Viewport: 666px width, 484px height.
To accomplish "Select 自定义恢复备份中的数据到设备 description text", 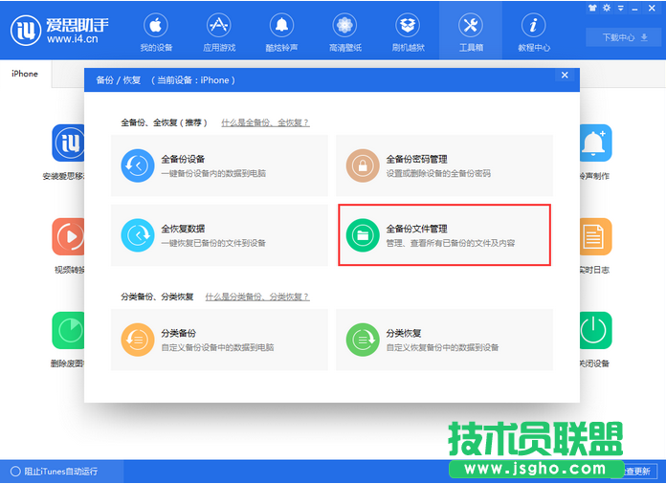I will [442, 347].
